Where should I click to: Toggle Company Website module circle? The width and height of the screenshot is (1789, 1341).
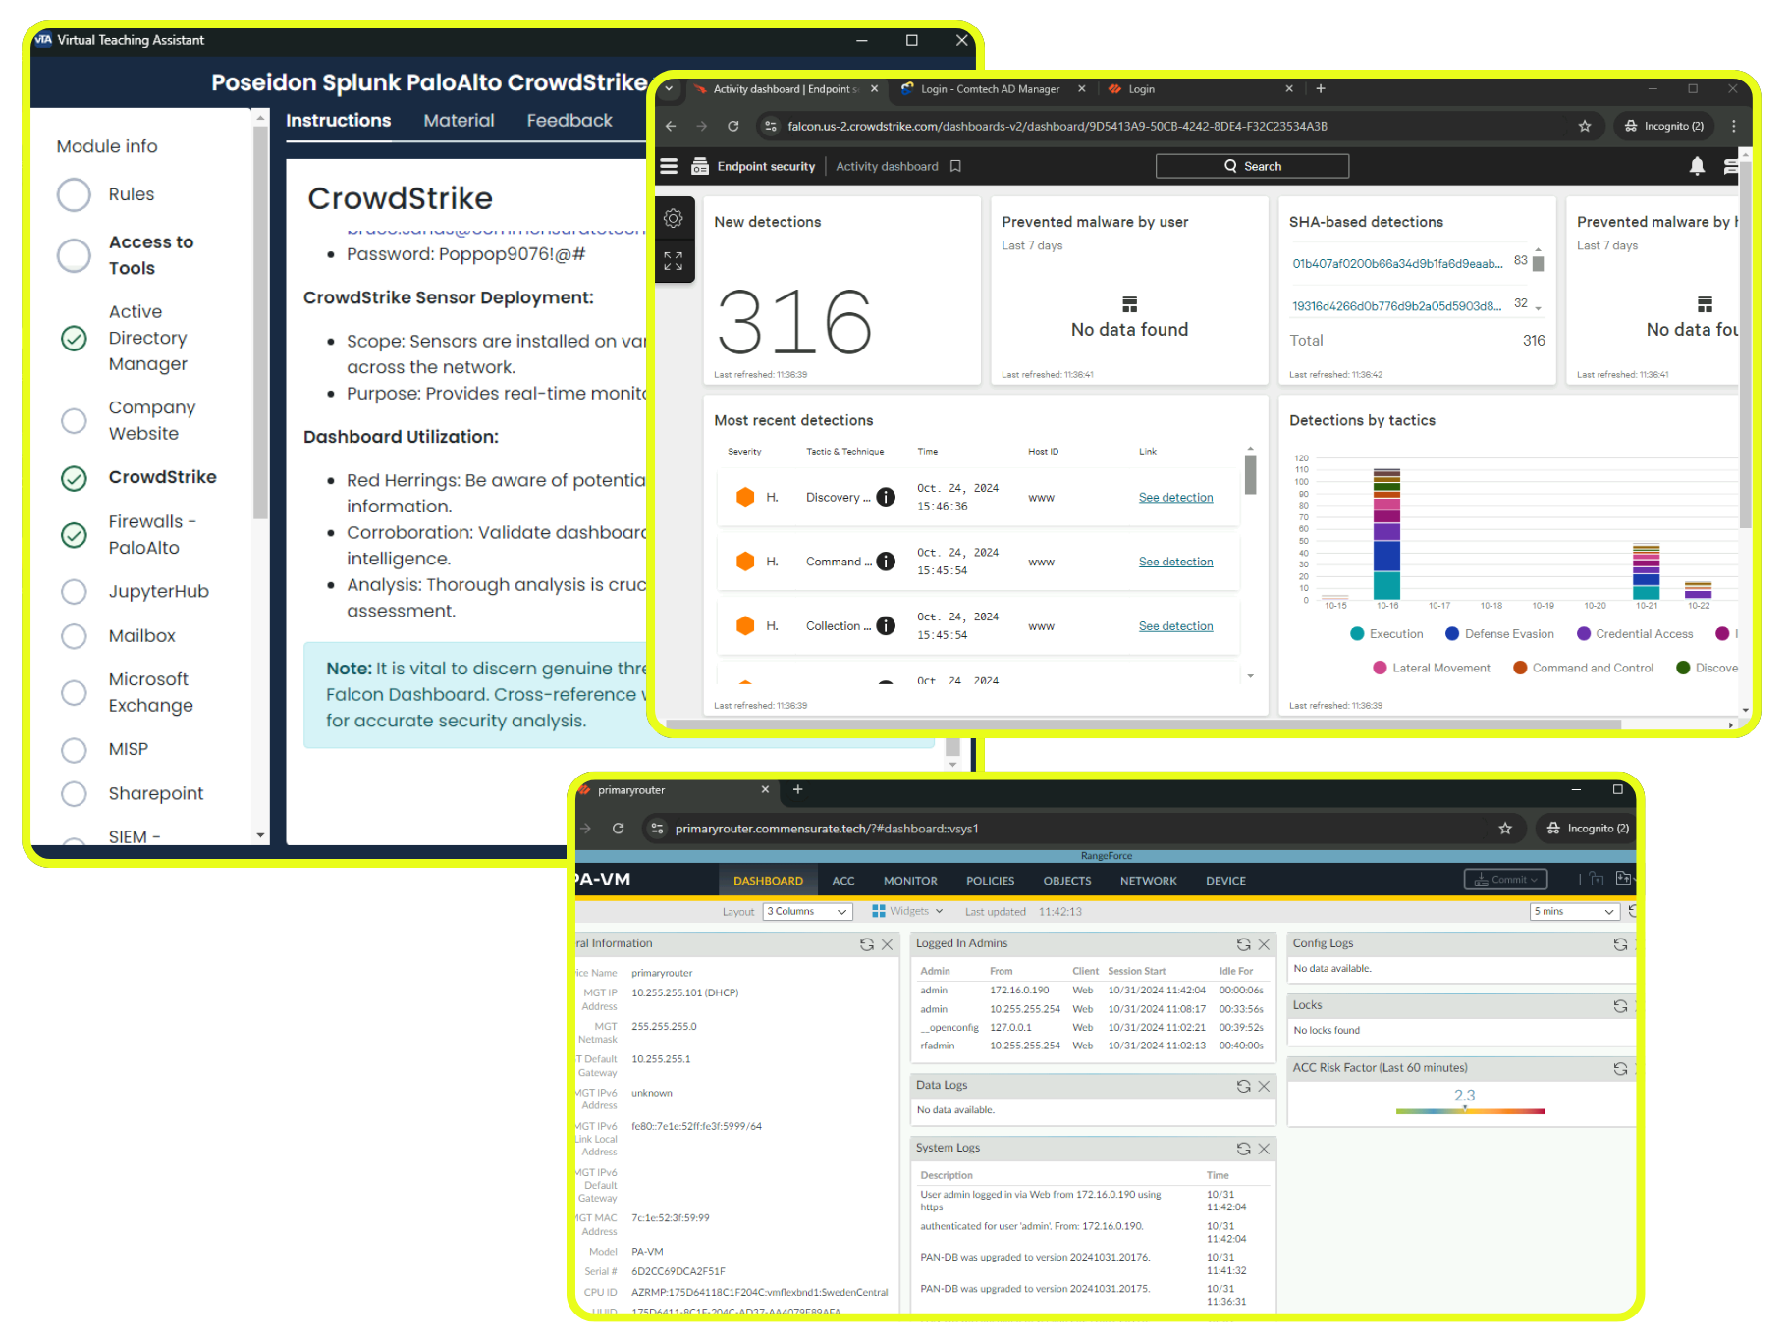tap(74, 421)
